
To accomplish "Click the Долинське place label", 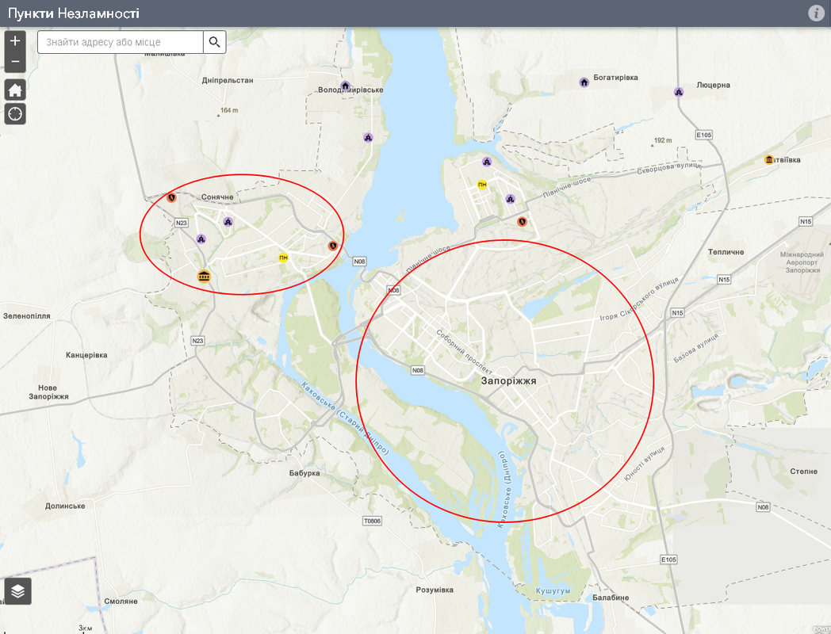I will 65,506.
